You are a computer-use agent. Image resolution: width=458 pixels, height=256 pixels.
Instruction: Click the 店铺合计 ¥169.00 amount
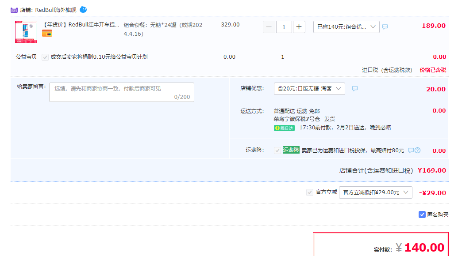coord(432,170)
